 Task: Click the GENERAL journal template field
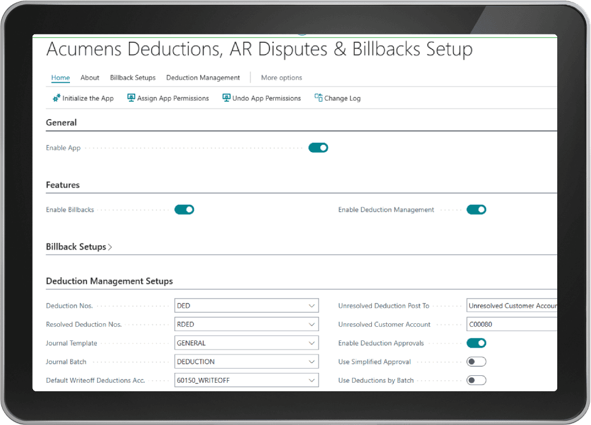[x=247, y=343]
